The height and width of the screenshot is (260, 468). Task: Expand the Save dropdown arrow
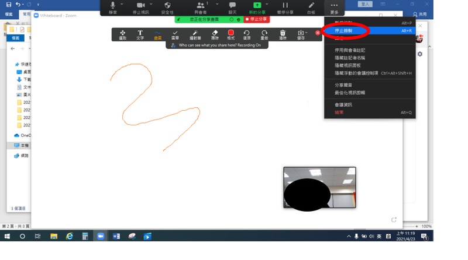307,33
